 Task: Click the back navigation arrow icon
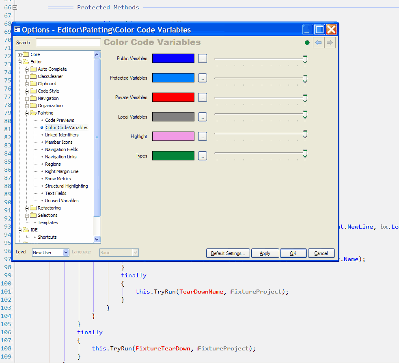(x=319, y=43)
